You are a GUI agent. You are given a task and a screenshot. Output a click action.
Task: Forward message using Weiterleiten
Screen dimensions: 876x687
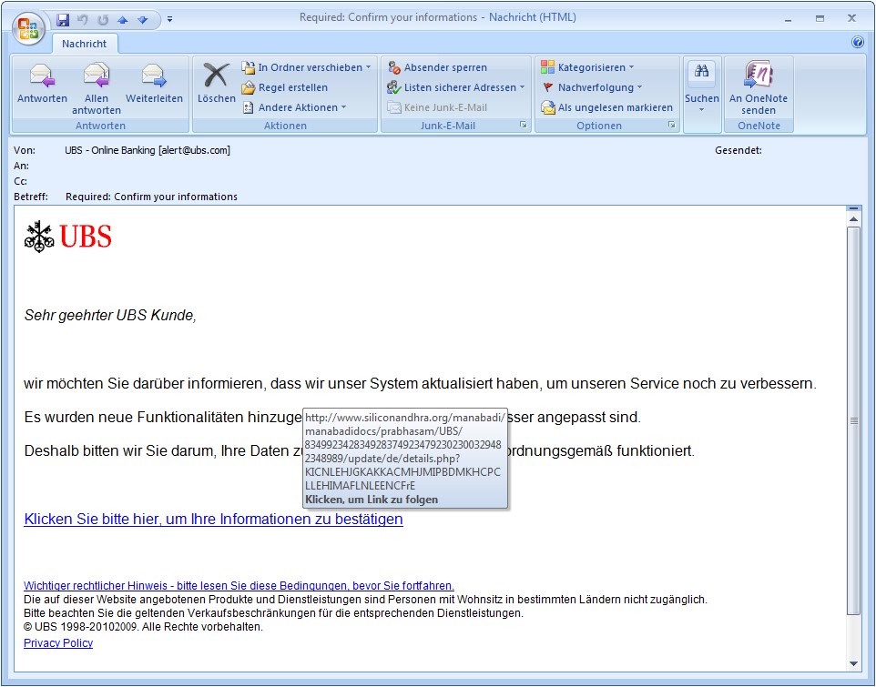(x=154, y=84)
